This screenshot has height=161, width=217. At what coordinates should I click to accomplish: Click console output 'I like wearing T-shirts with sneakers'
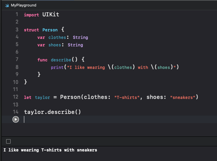[50, 150]
